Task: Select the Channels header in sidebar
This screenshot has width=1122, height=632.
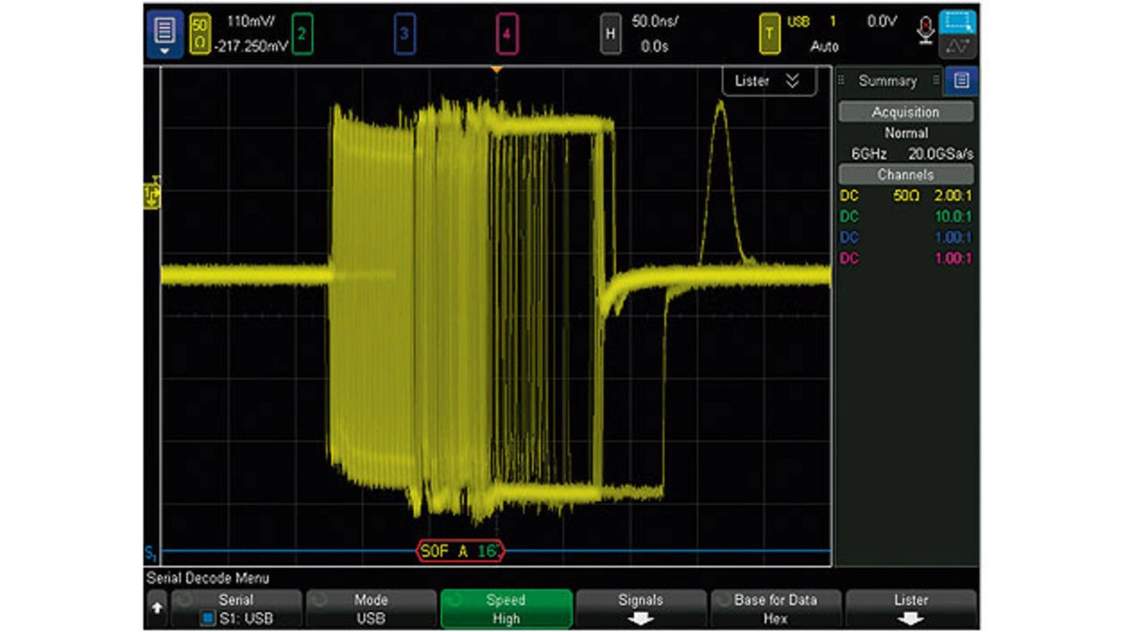Action: 905,174
